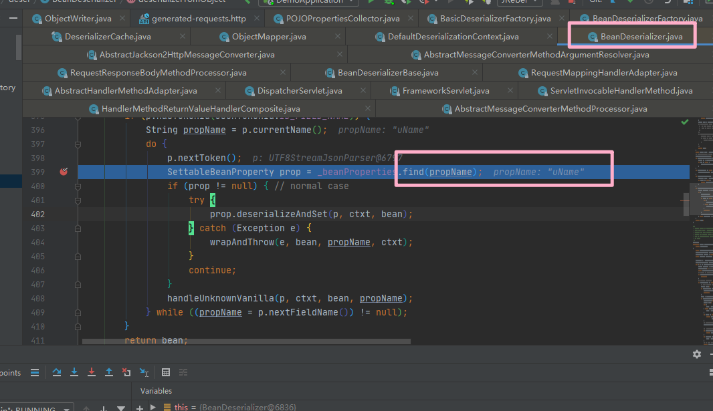Viewport: 713px width, 411px height.
Task: Select the Variables panel tab
Action: [x=156, y=391]
